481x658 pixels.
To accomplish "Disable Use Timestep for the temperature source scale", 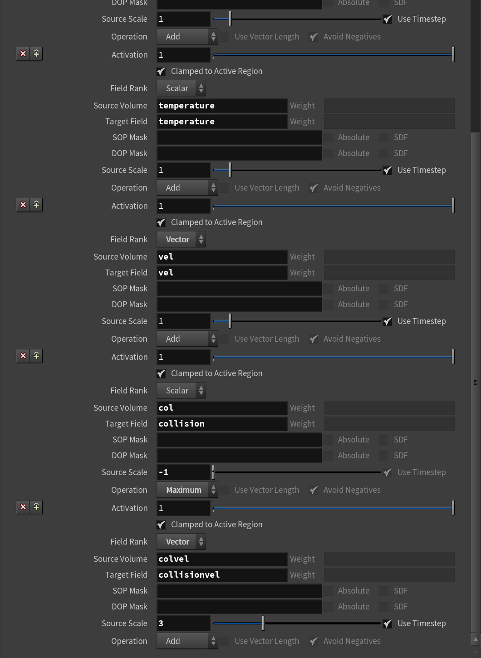I will tap(388, 170).
